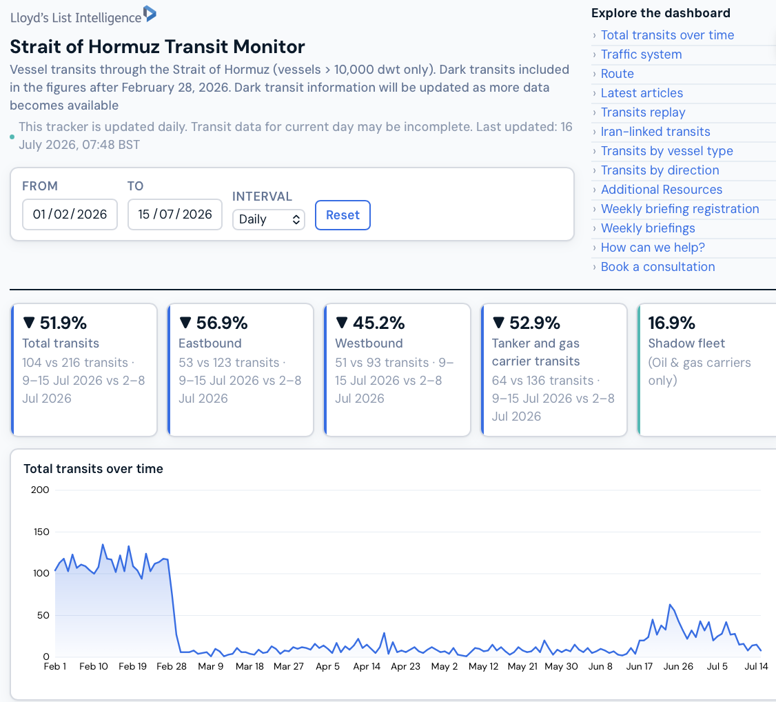Open Transits by direction link
This screenshot has width=776, height=702.
[x=660, y=170]
